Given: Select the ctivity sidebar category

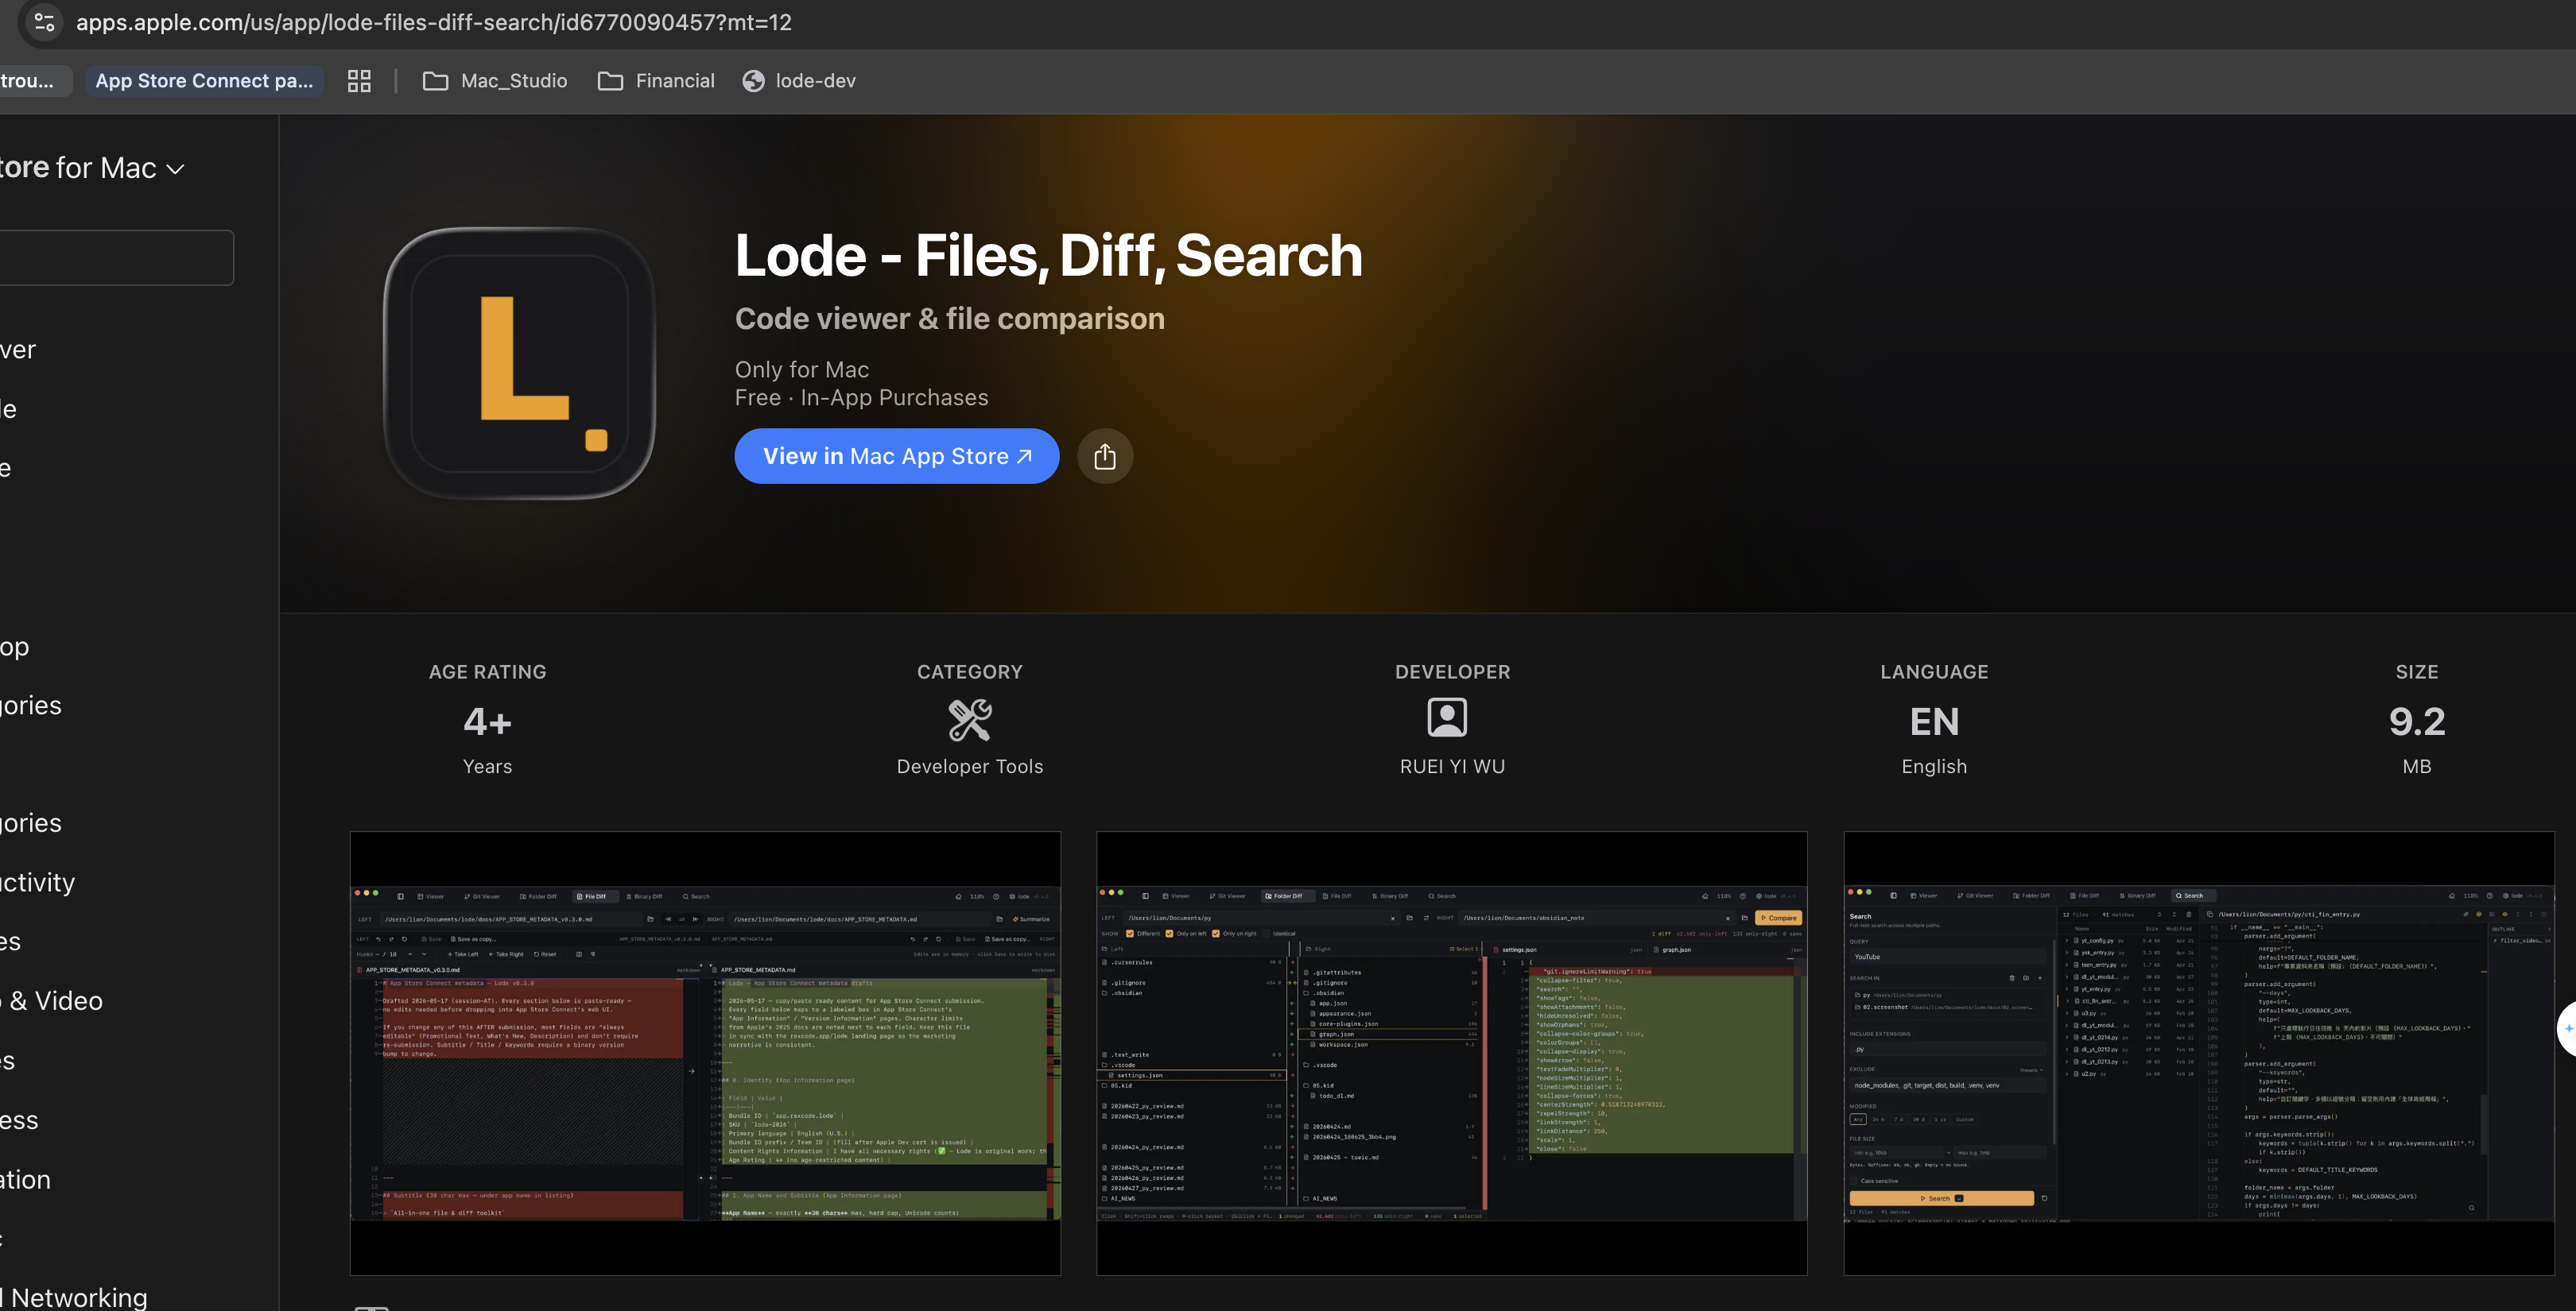Looking at the screenshot, I should pyautogui.click(x=38, y=882).
